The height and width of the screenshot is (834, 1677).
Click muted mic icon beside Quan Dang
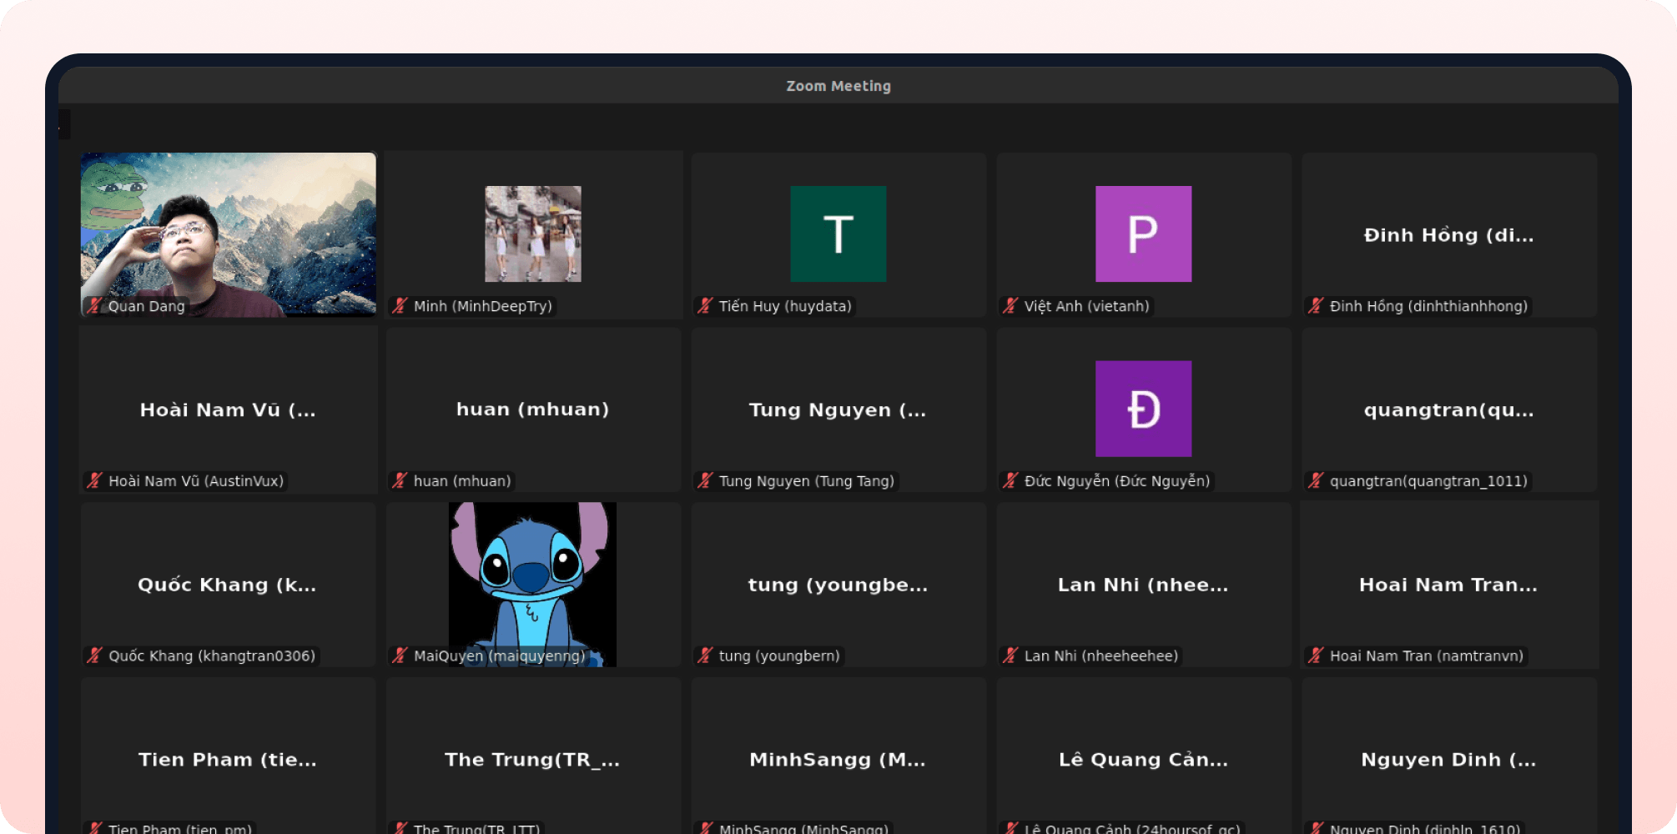[94, 306]
